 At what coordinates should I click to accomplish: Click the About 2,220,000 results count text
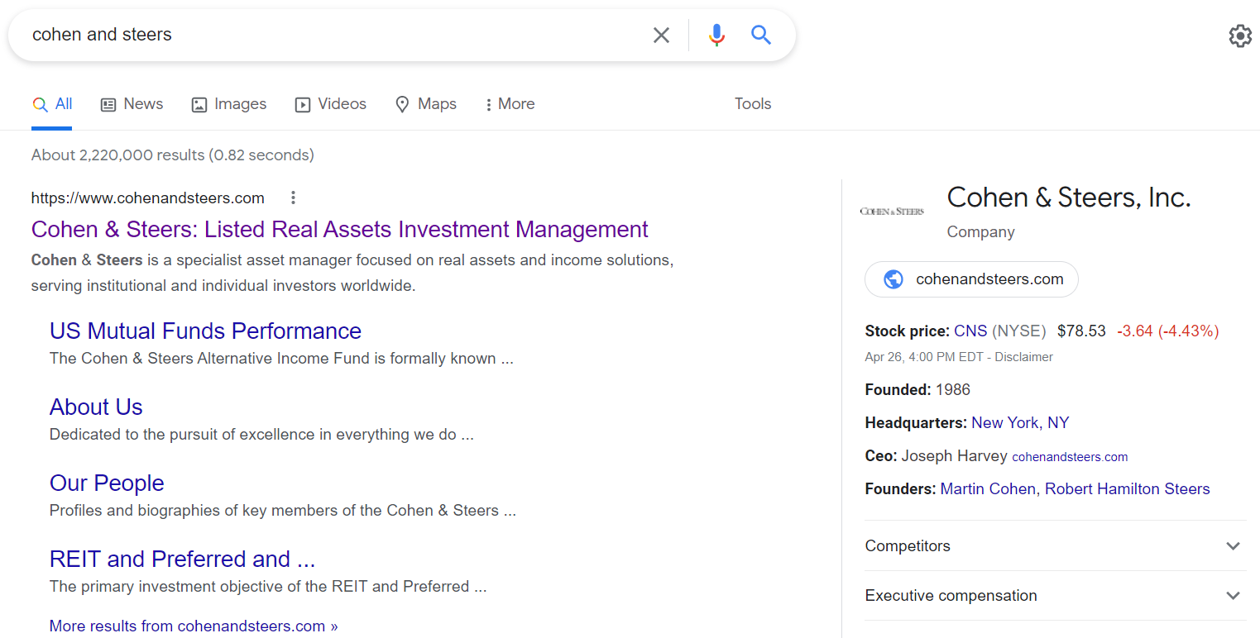click(173, 155)
